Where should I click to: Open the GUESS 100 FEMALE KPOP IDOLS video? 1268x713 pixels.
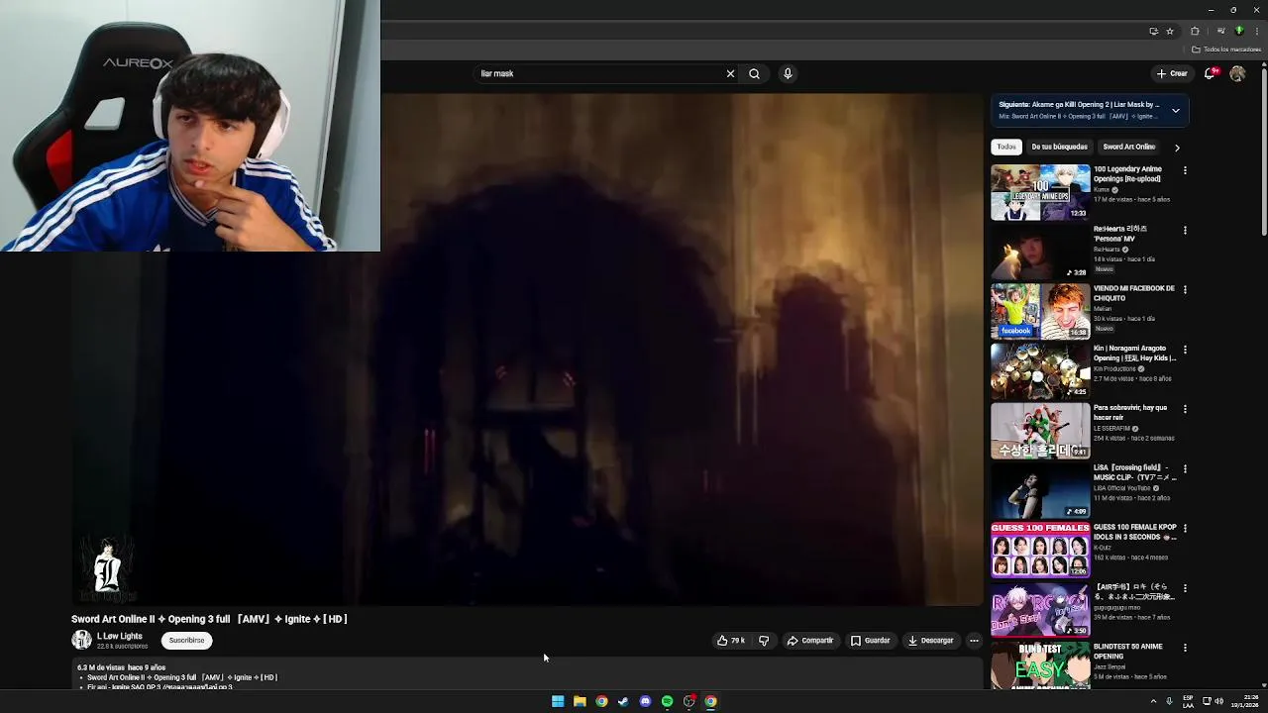coord(1040,550)
